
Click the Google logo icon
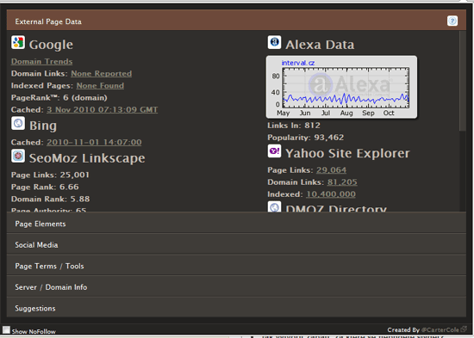[18, 42]
